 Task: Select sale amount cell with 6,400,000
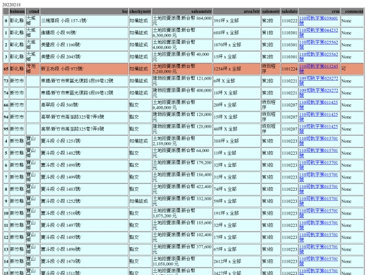coord(182,105)
